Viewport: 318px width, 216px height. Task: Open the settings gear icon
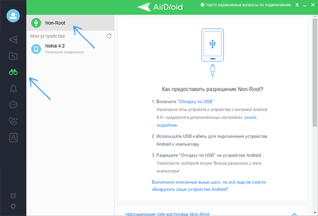tap(13, 206)
